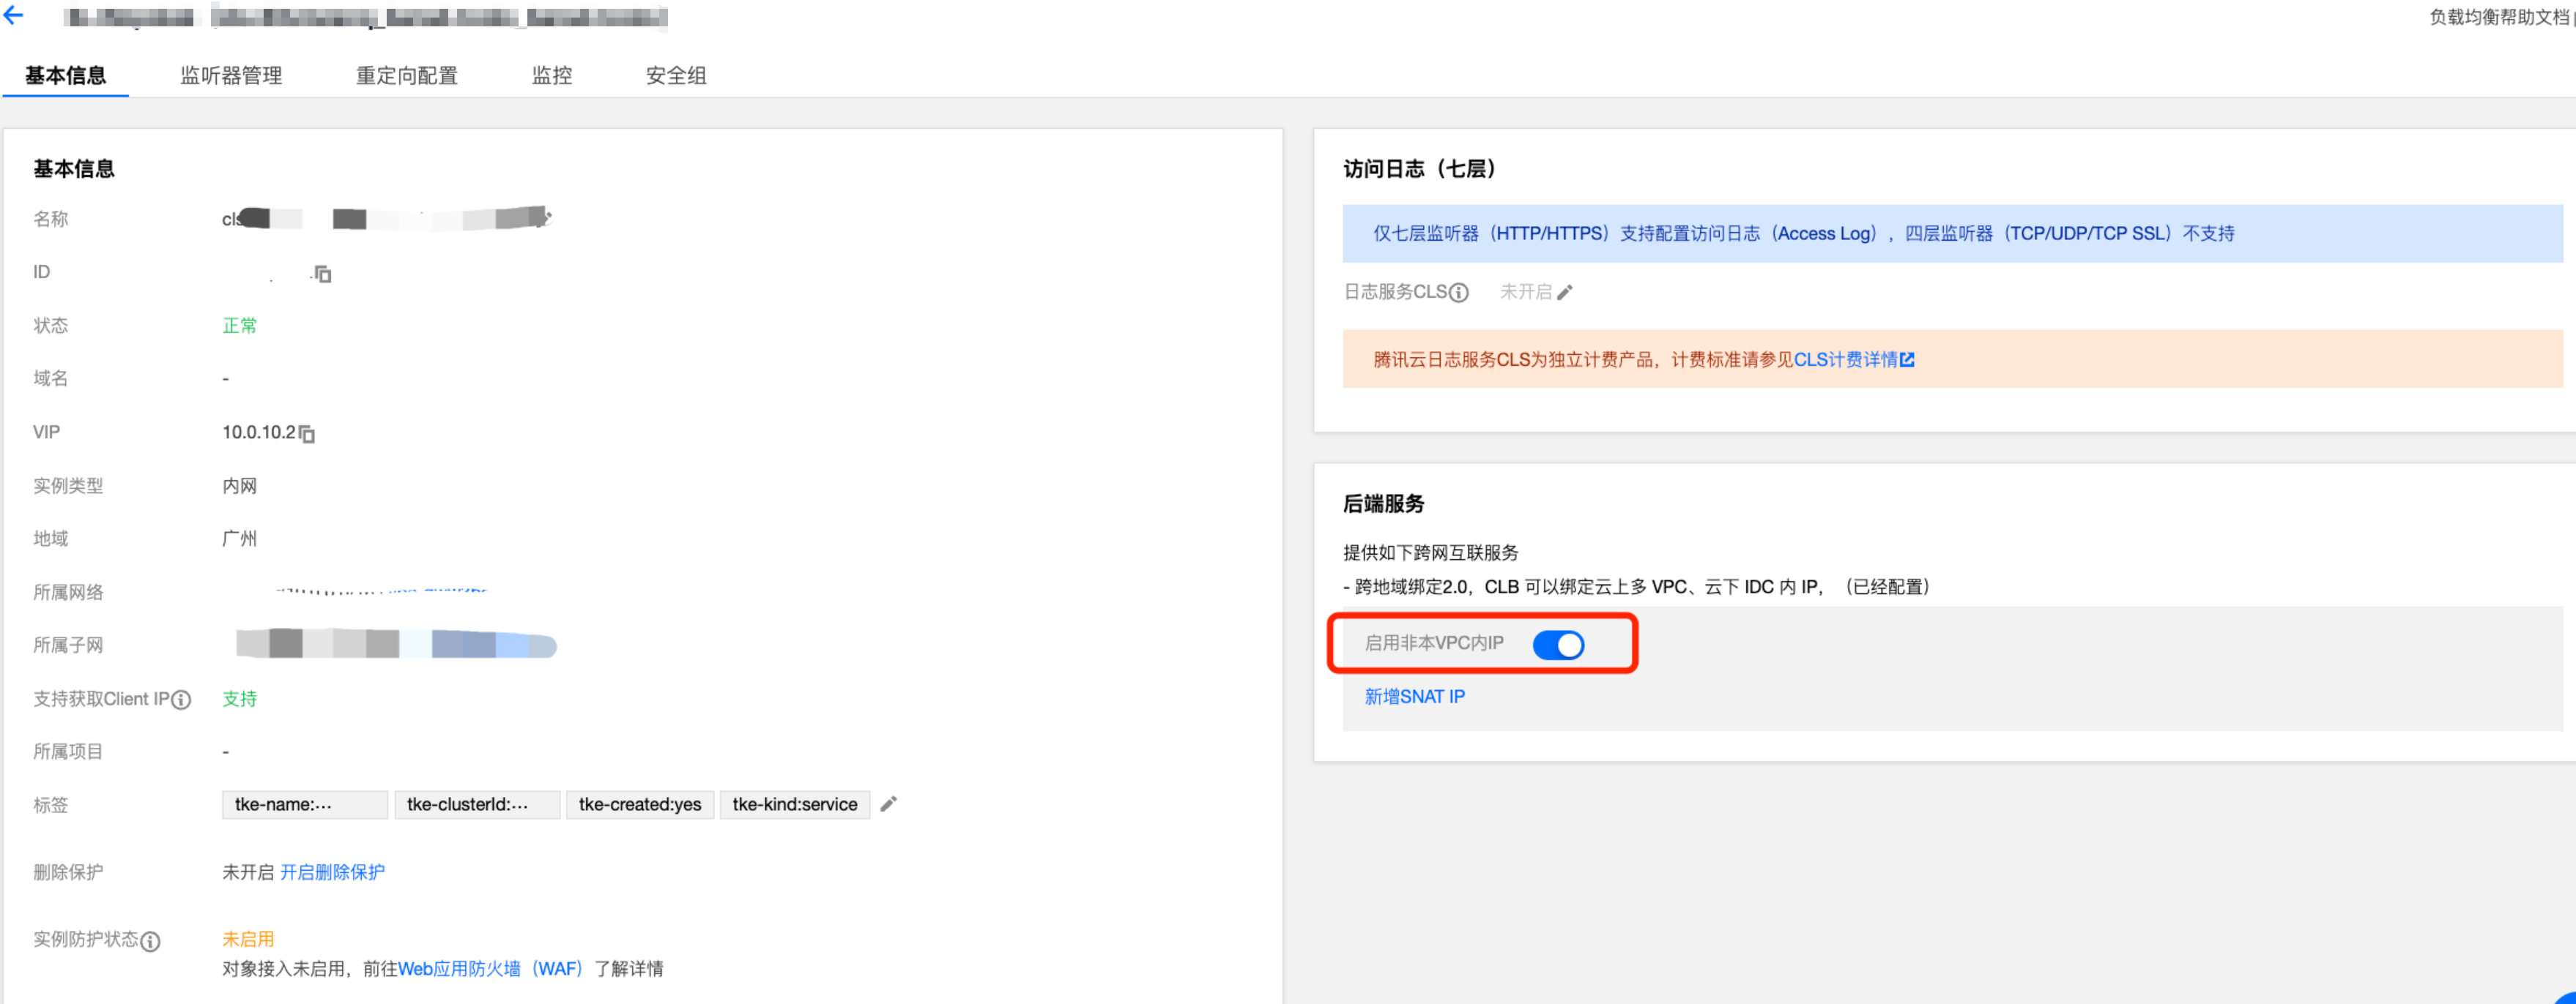2576x1004 pixels.
Task: Click 开启删除保护 link
Action: coord(332,872)
